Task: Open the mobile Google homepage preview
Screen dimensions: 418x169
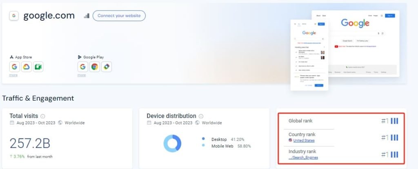Action: coord(309,55)
